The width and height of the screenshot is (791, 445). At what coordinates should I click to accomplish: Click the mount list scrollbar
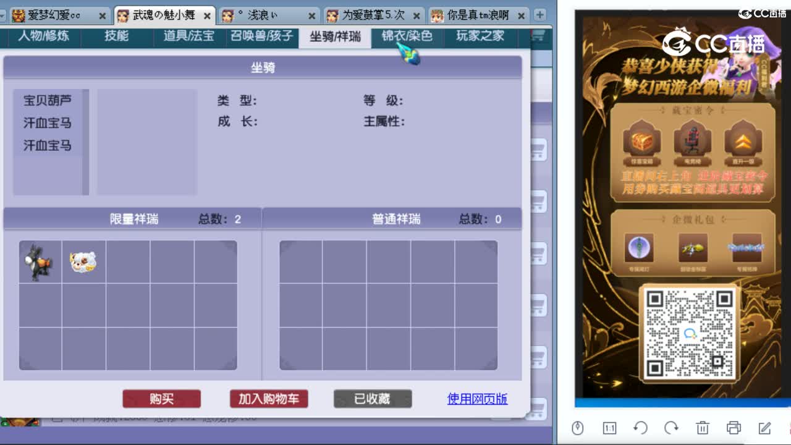pyautogui.click(x=86, y=142)
